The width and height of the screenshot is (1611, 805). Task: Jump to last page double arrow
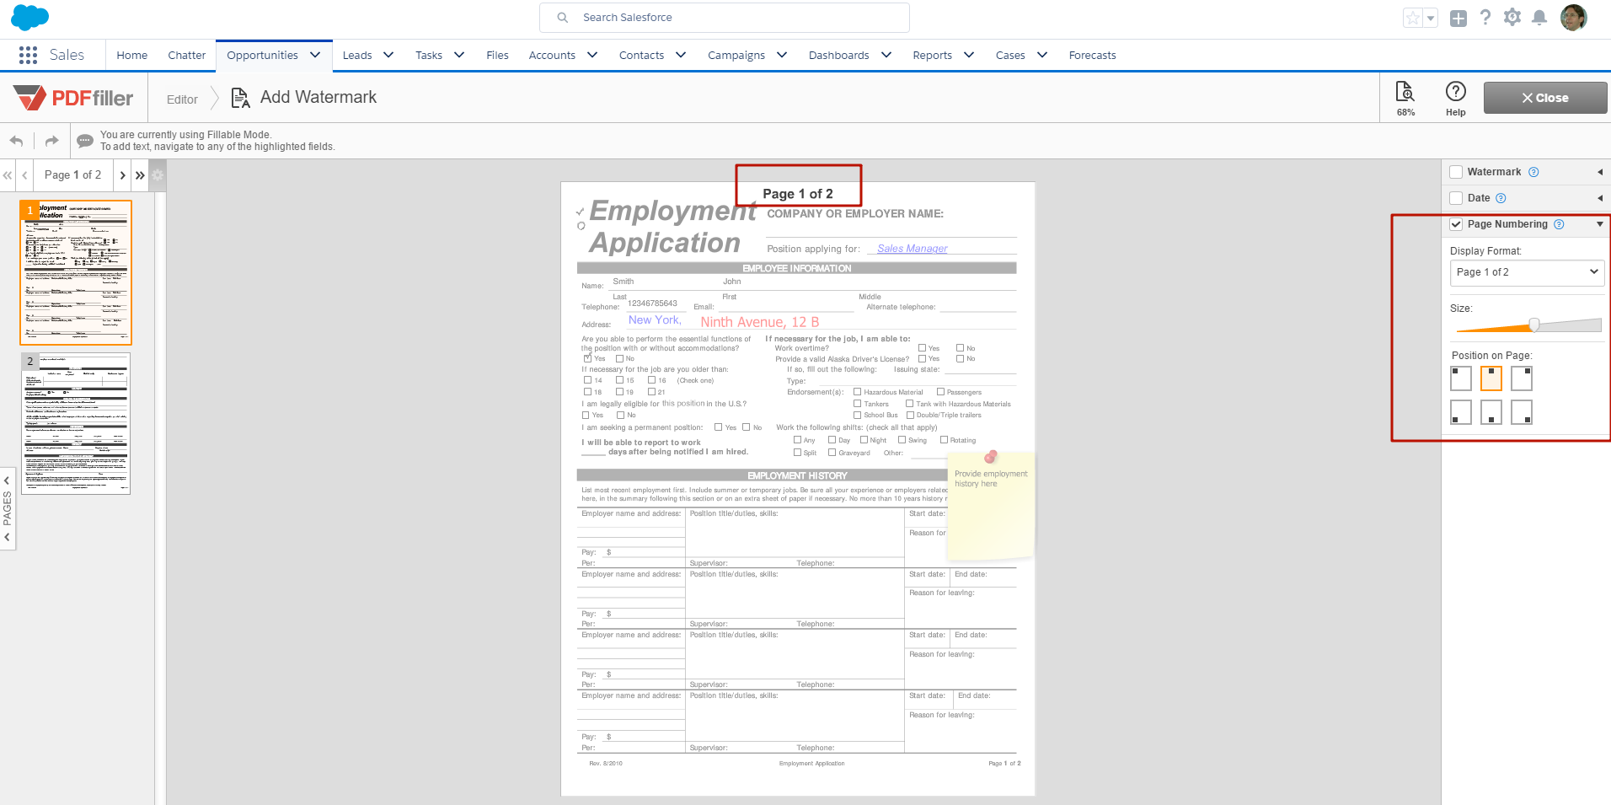click(x=140, y=175)
